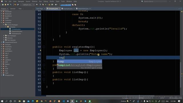Click the memory usage indicator bar
Viewport: 183px width, 103px height.
(66, 5)
